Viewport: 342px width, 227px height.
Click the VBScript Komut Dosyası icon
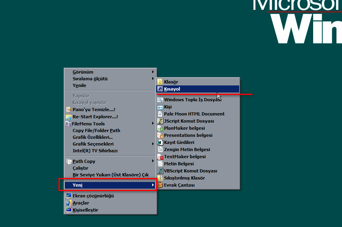click(x=160, y=171)
